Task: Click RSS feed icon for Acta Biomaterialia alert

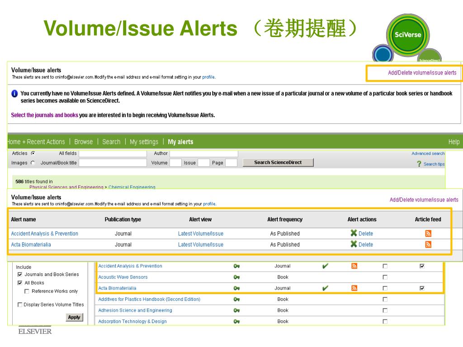Action: [428, 244]
